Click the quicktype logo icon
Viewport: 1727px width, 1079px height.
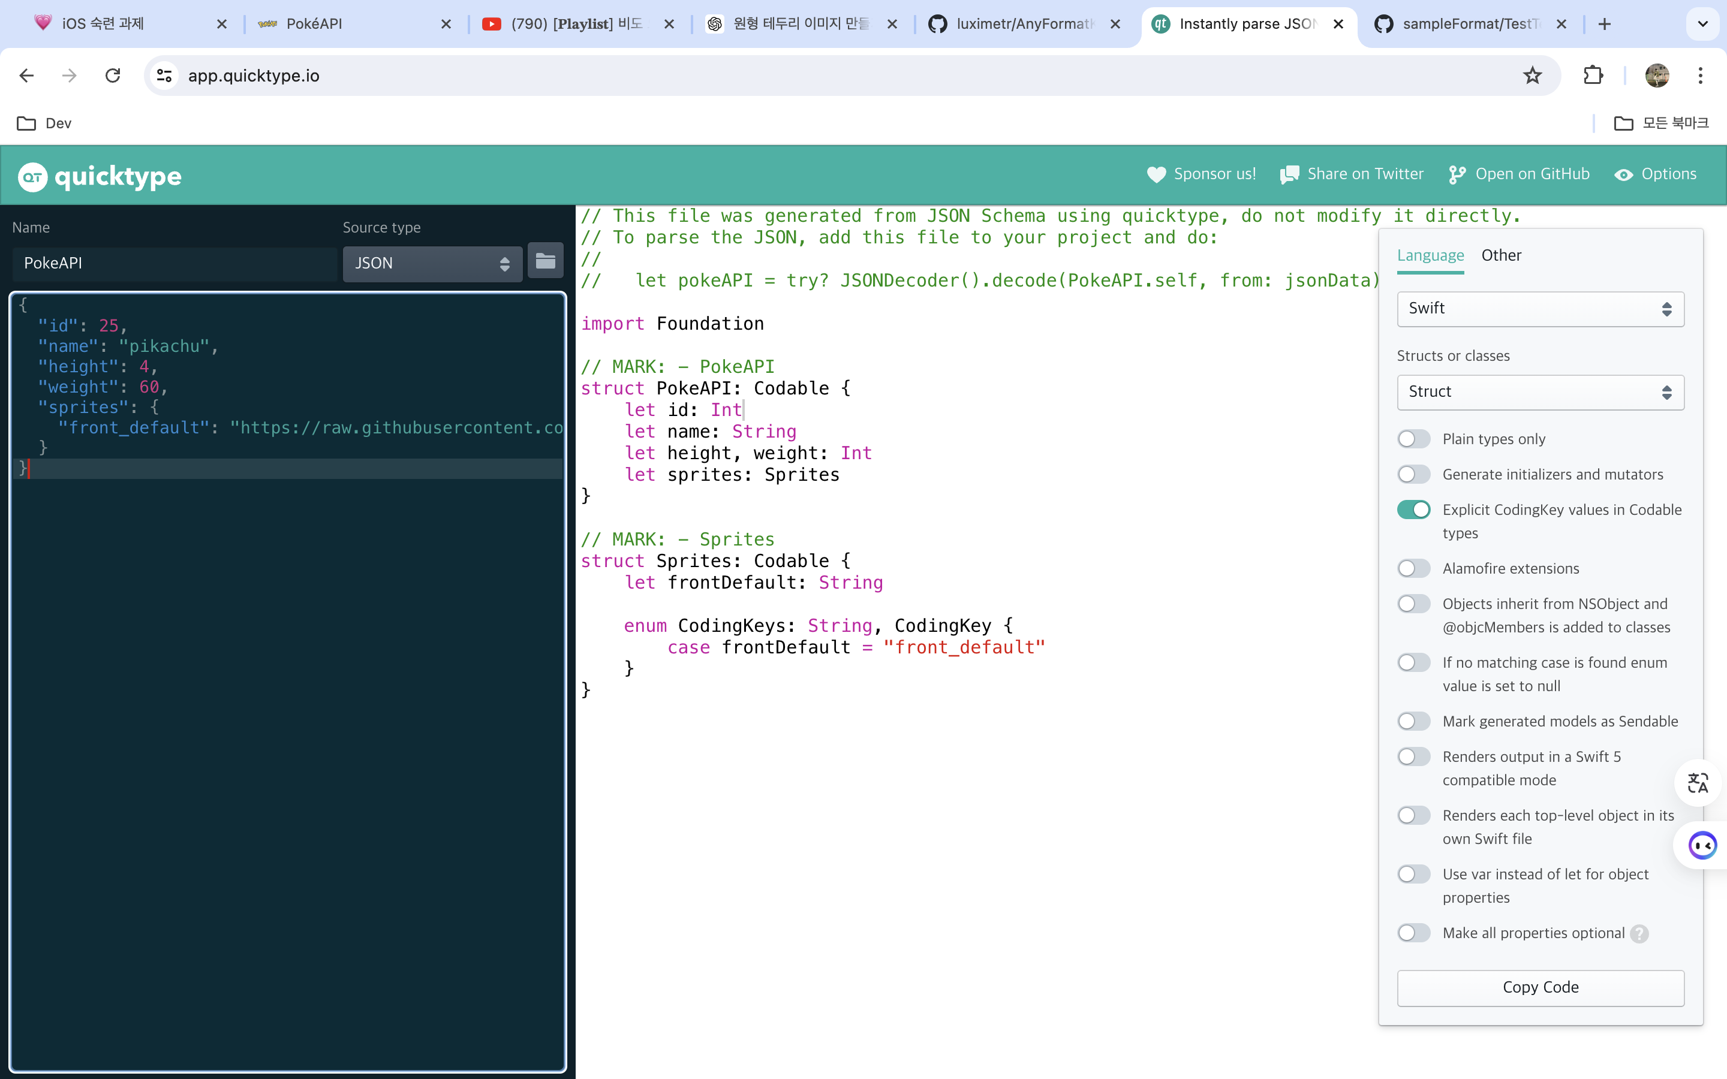click(x=32, y=176)
